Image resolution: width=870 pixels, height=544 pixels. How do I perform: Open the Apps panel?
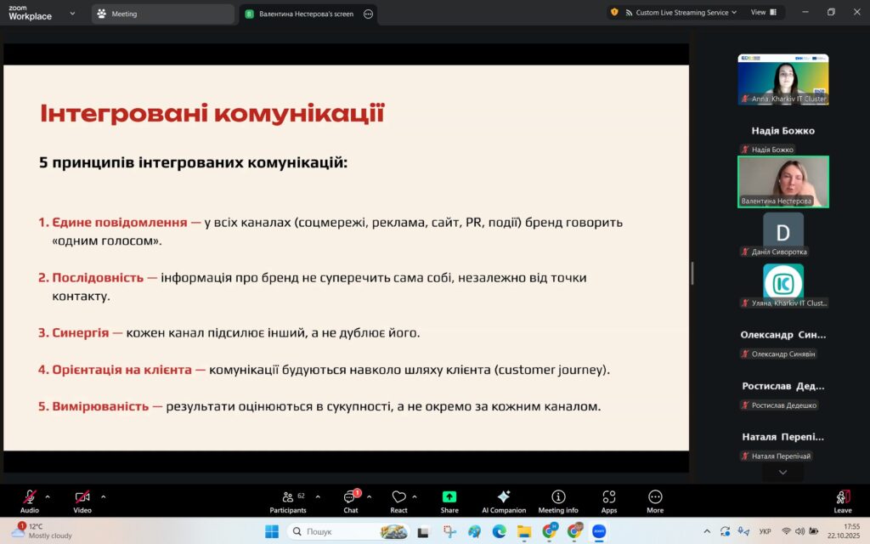click(608, 501)
